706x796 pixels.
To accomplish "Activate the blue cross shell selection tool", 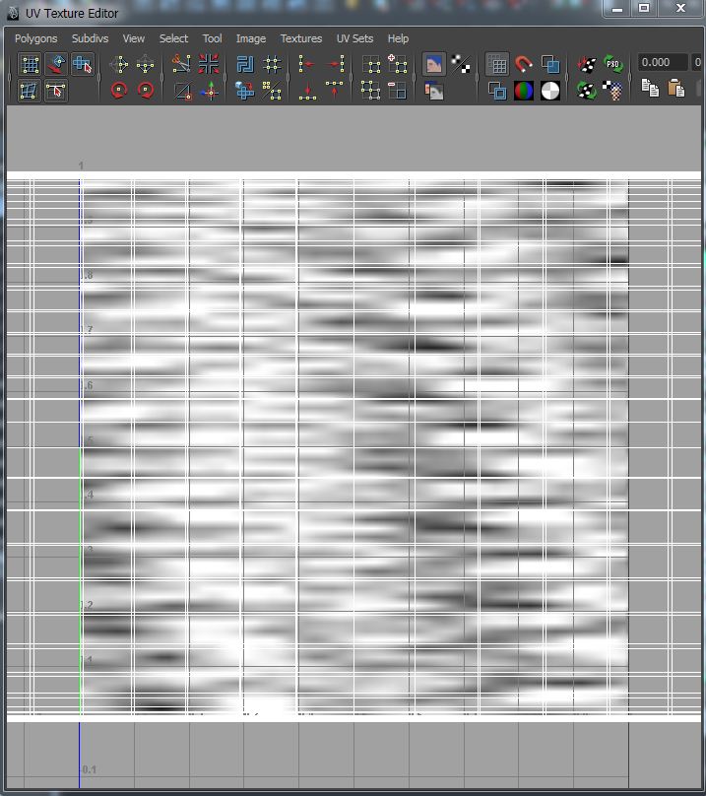I will point(83,64).
